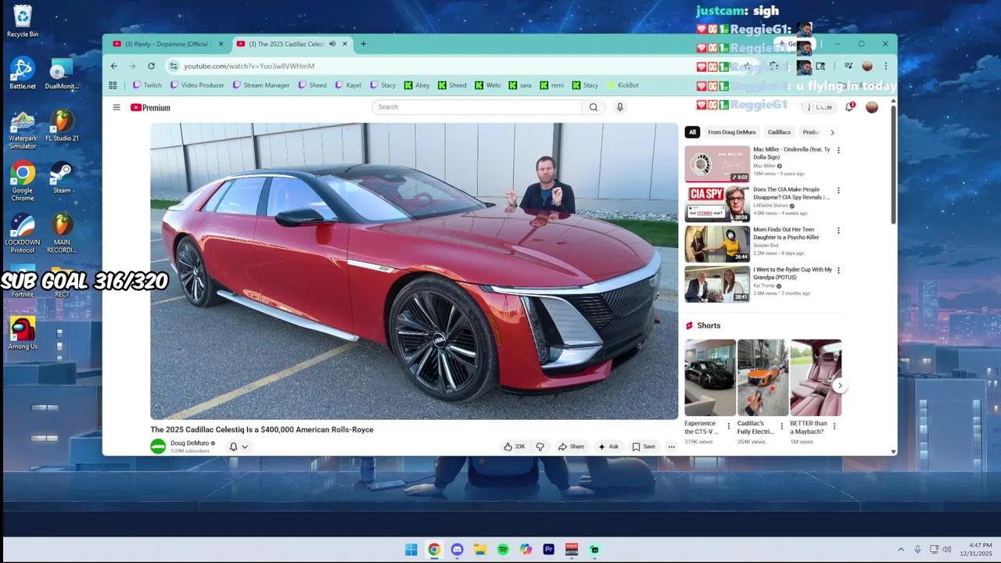Open Spotify from the taskbar
Viewport: 1001px width, 563px height.
(503, 550)
